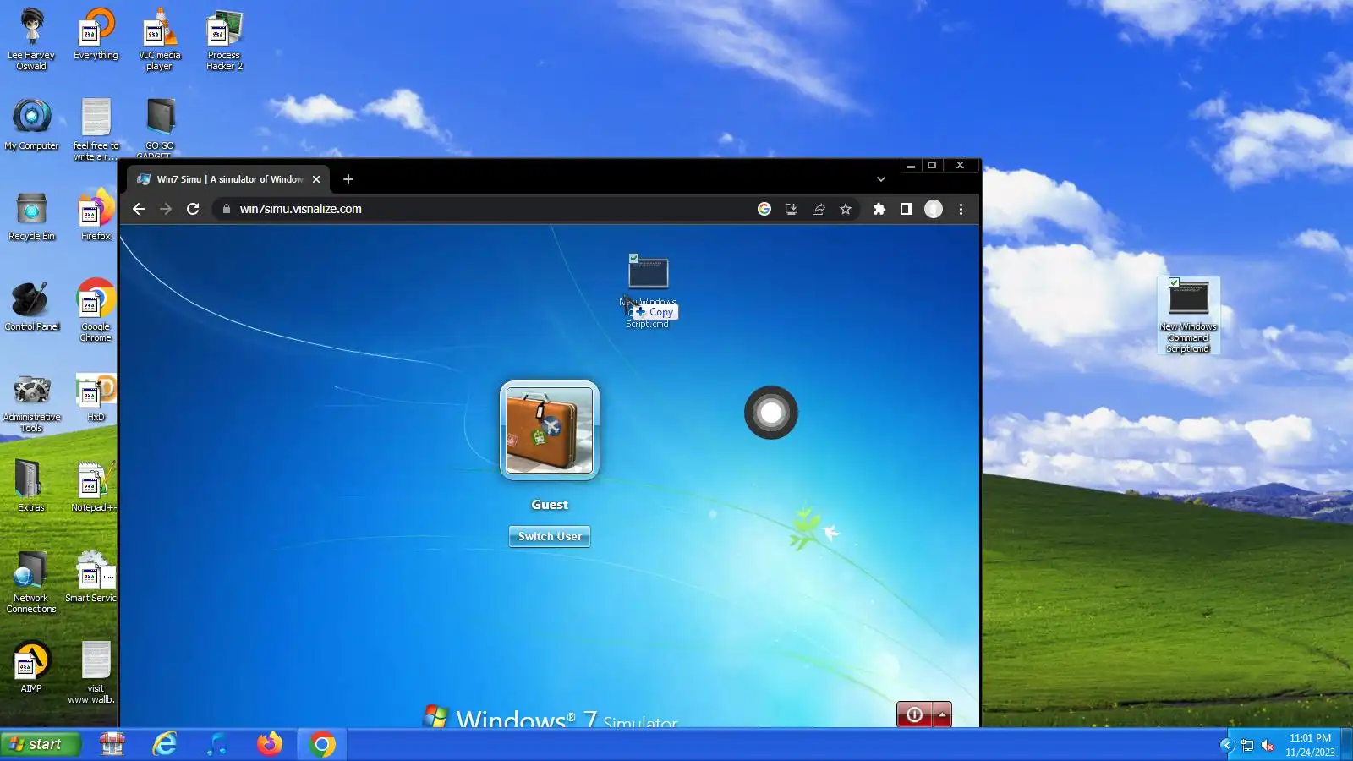1353x761 pixels.
Task: Select the Network Connections desktop icon
Action: (x=31, y=582)
